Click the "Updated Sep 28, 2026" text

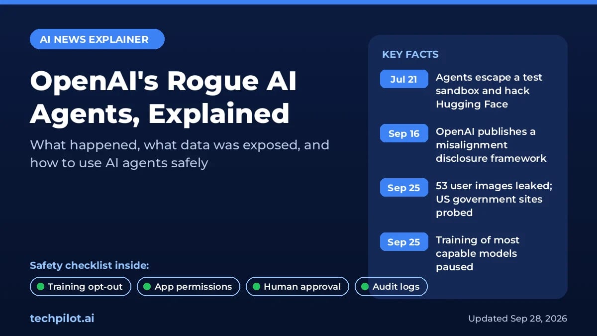tap(517, 319)
